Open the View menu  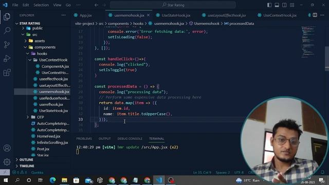pos(57,5)
